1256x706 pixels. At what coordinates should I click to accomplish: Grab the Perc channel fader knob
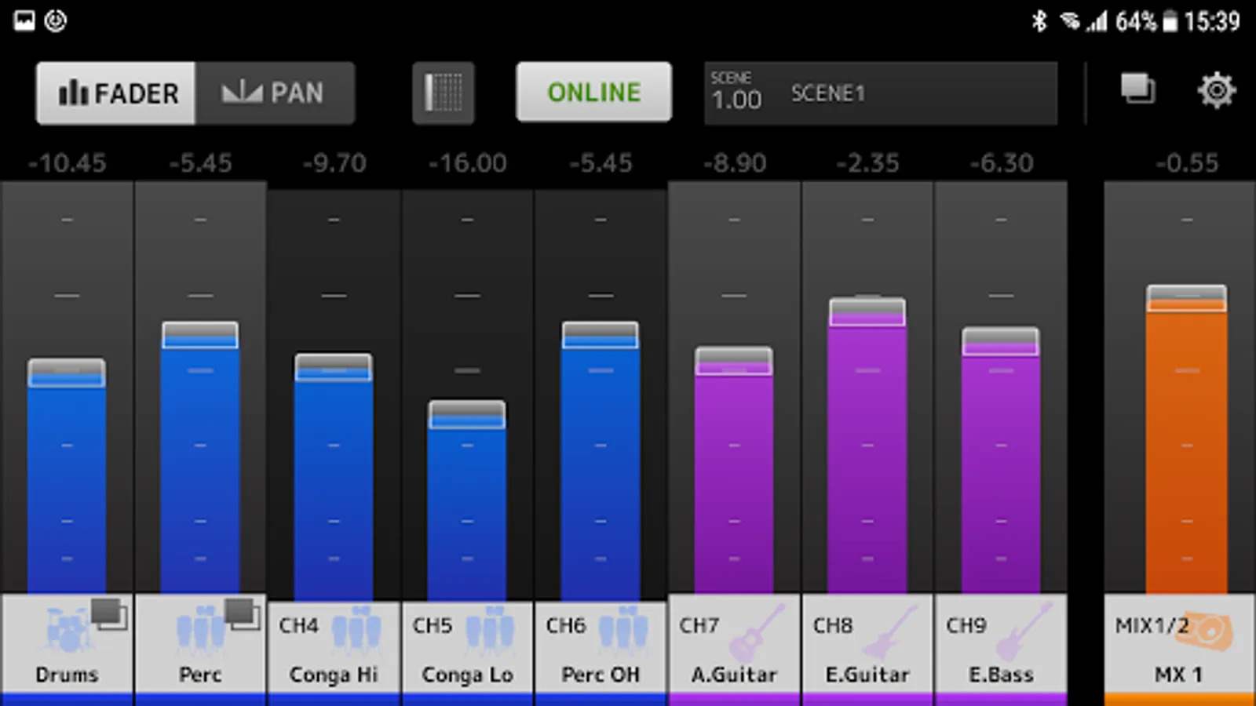[x=200, y=335]
